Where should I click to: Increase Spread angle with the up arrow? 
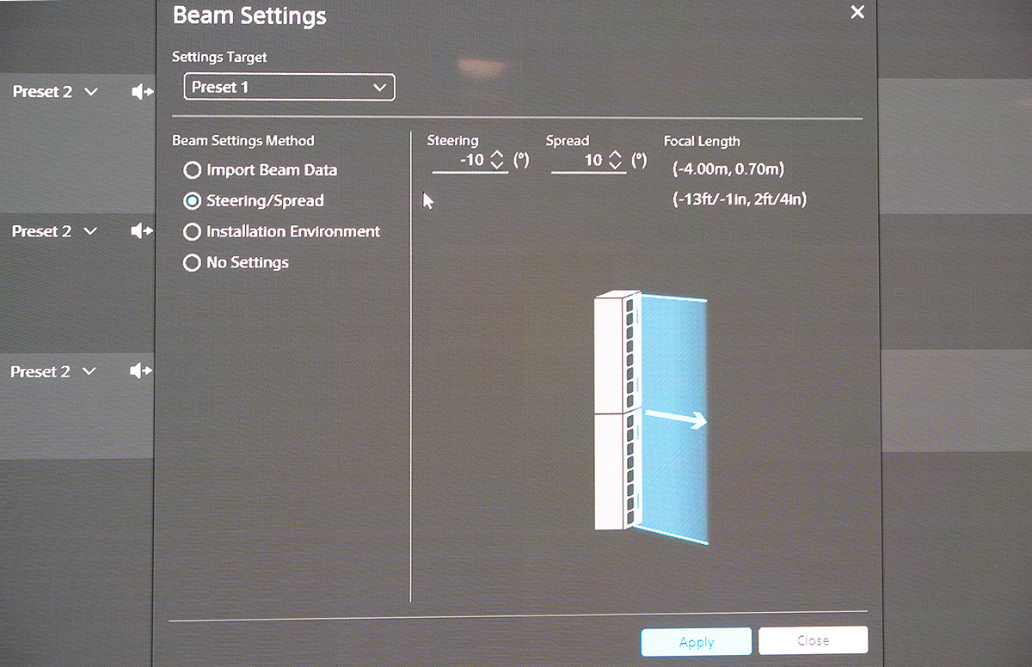614,154
